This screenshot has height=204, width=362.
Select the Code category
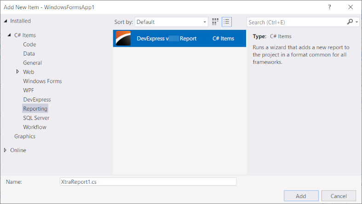click(29, 44)
